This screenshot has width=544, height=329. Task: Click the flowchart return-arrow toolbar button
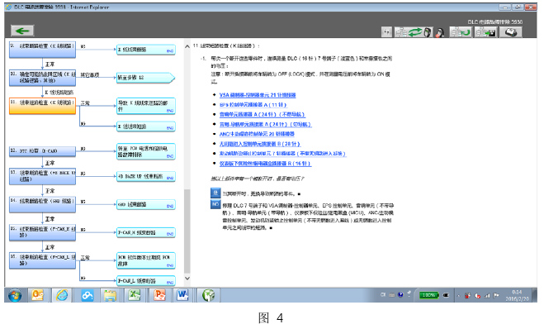click(461, 32)
